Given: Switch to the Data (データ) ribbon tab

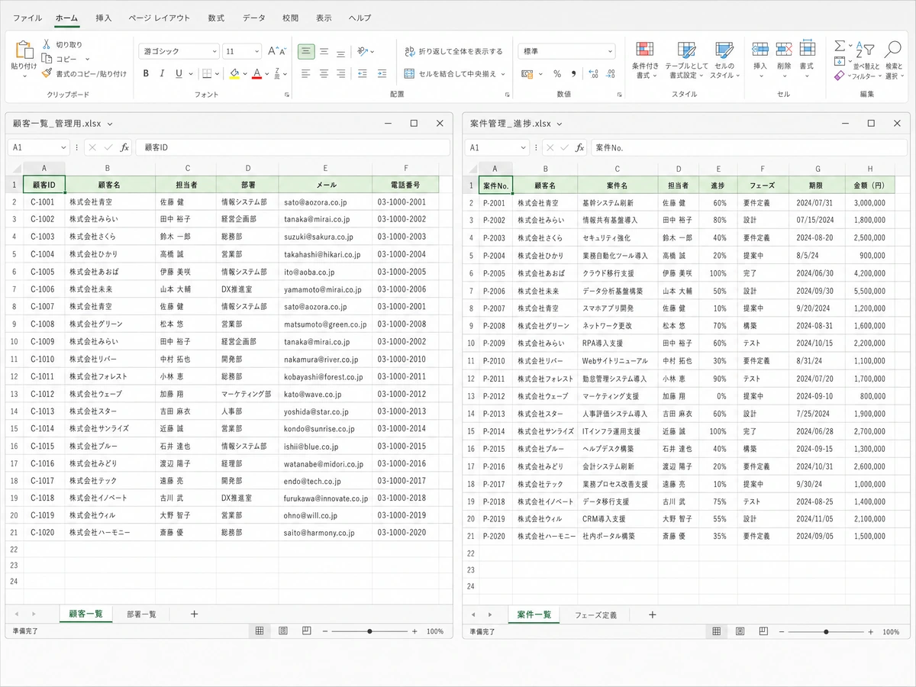Looking at the screenshot, I should point(254,18).
